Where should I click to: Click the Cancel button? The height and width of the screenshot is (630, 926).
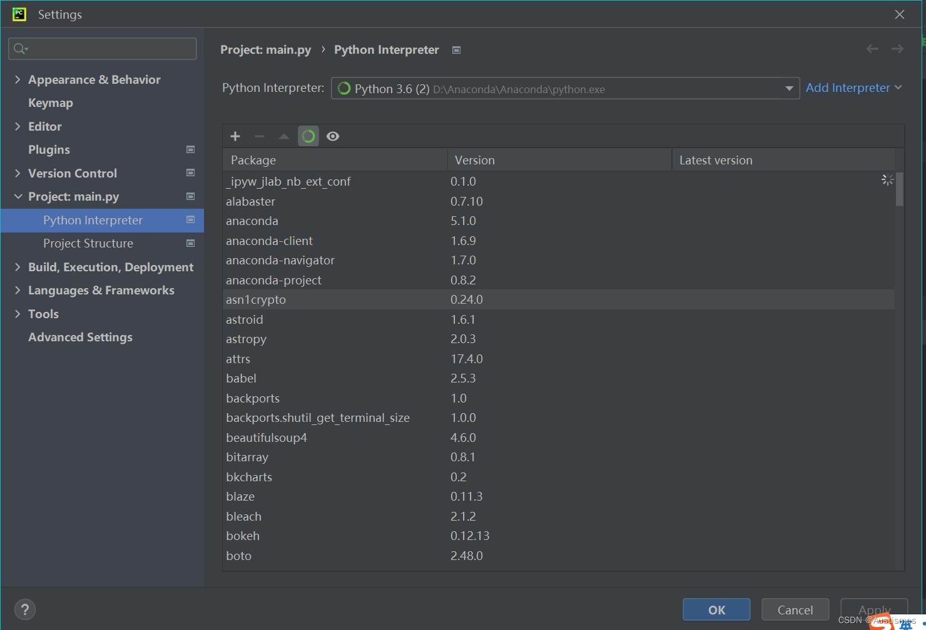795,609
